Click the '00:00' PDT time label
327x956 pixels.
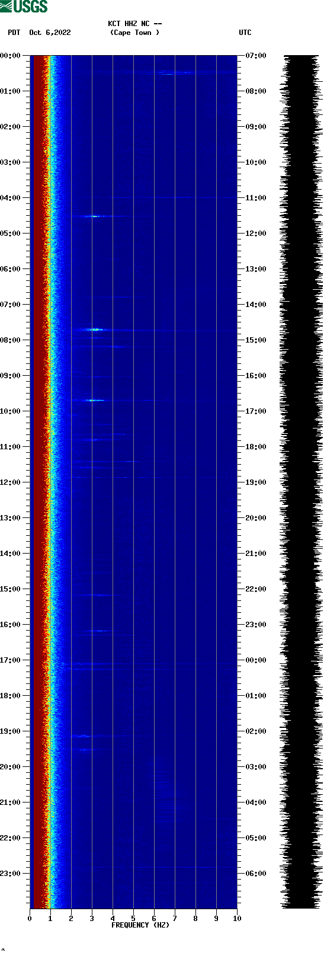point(10,56)
